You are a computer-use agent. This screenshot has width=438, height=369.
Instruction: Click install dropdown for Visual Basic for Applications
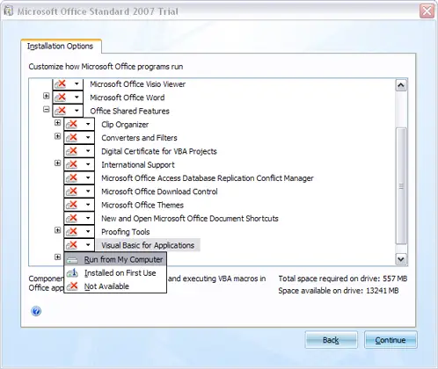pos(79,245)
